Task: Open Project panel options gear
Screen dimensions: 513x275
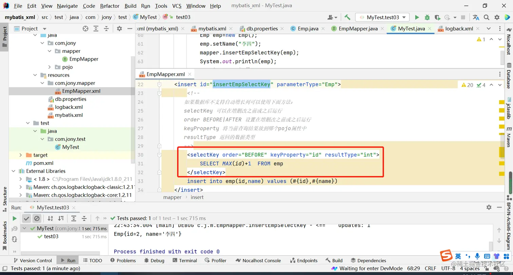Action: tap(119, 28)
